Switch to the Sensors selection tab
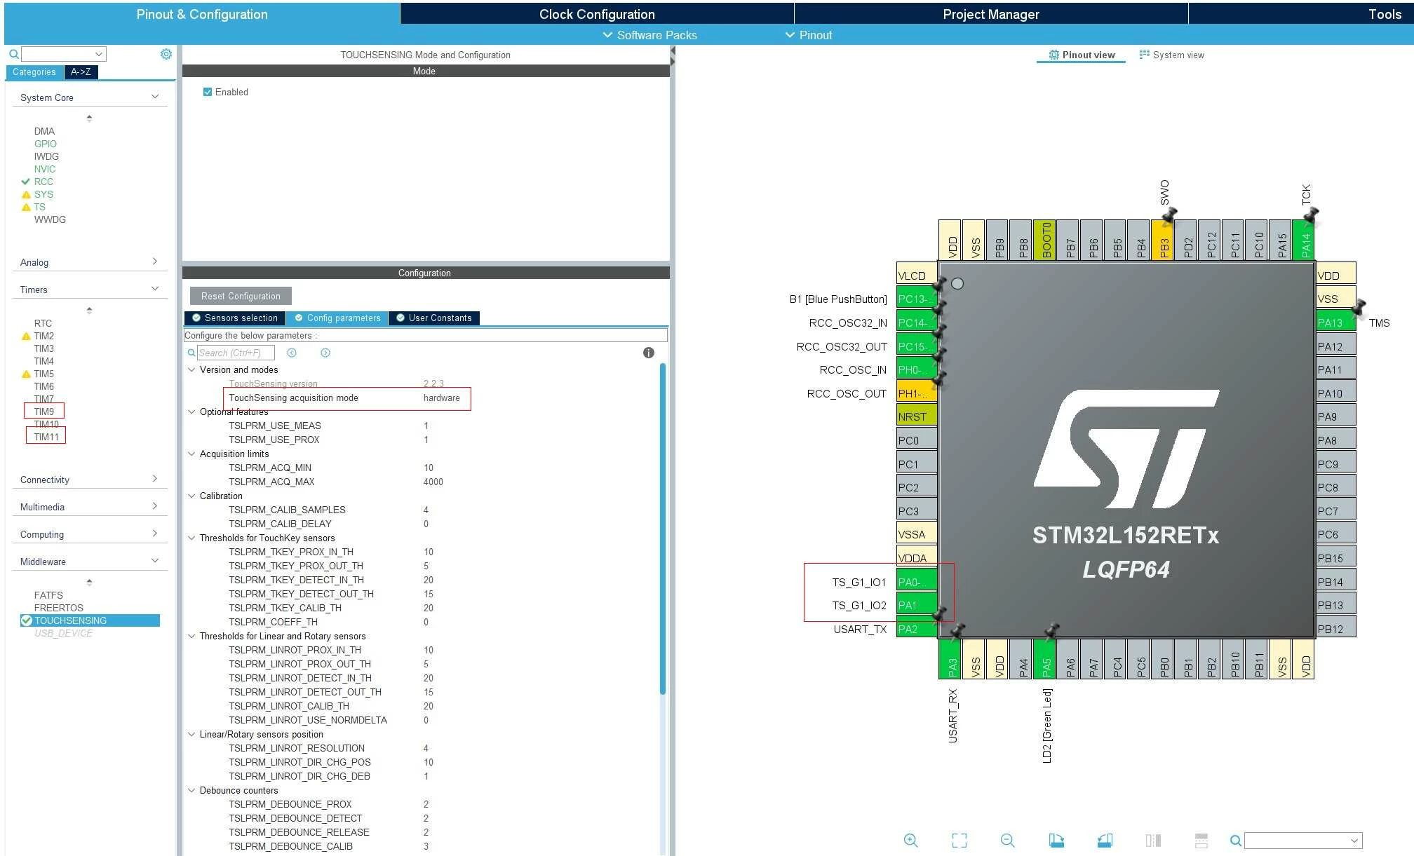1414x856 pixels. pos(235,318)
